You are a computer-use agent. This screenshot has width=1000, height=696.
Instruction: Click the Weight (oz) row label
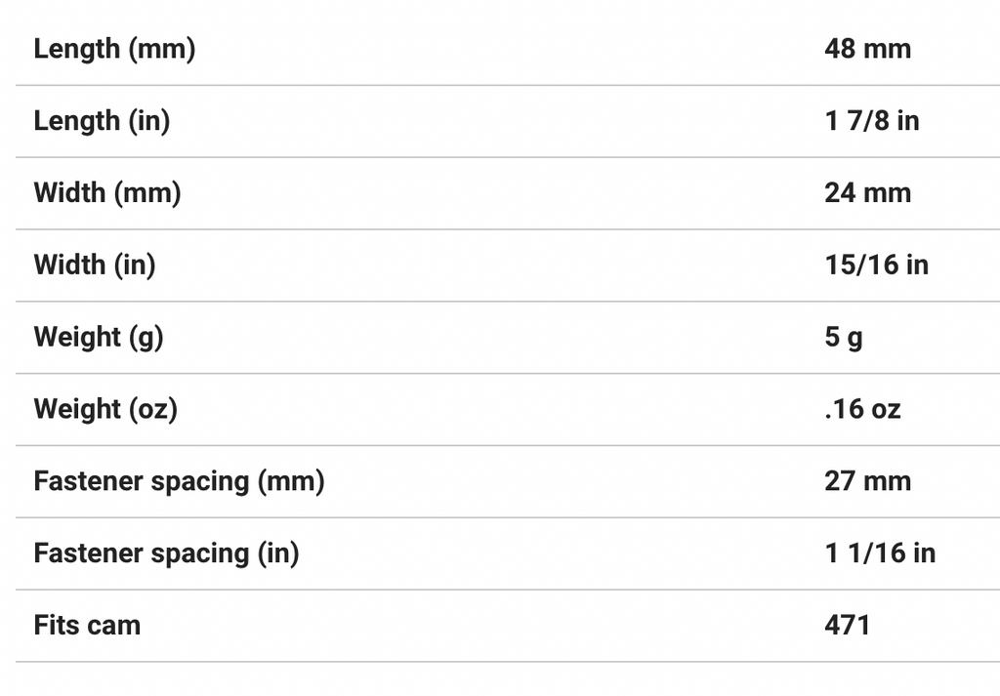point(105,409)
